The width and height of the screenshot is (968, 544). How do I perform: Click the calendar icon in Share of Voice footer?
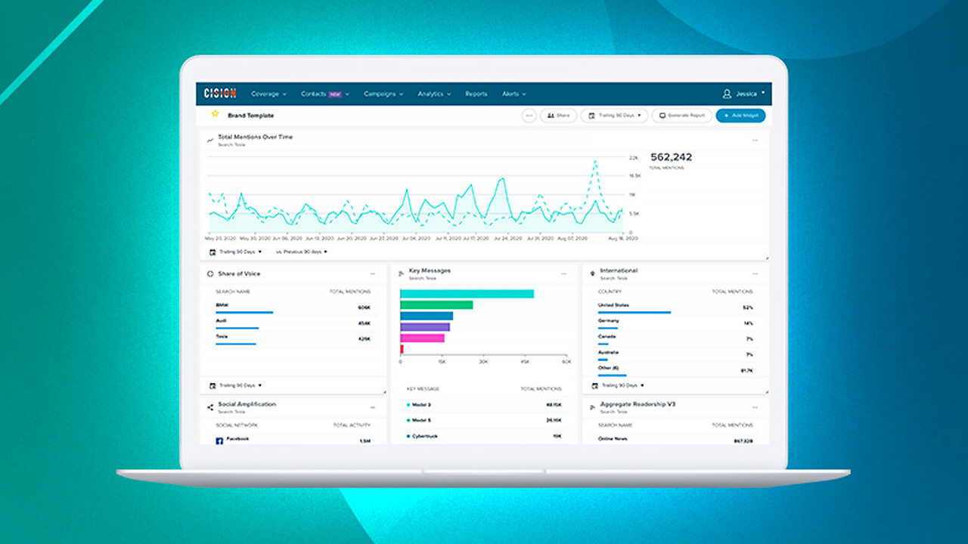pos(213,385)
